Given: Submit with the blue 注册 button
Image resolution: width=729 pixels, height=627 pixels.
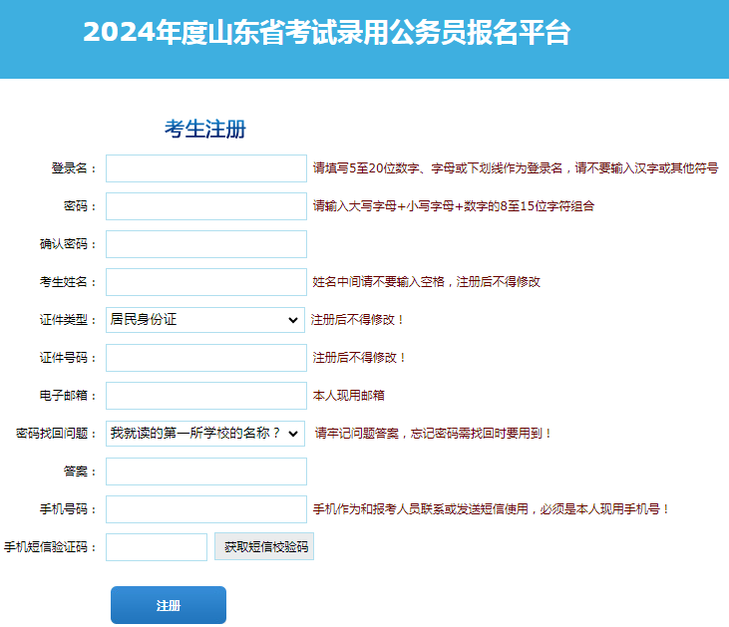Looking at the screenshot, I should coord(169,605).
